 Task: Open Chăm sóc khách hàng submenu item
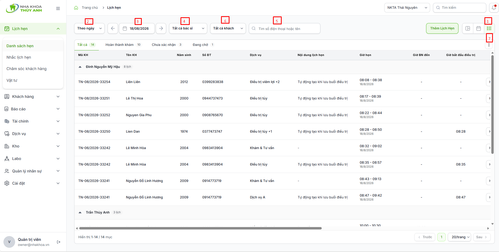(x=33, y=69)
